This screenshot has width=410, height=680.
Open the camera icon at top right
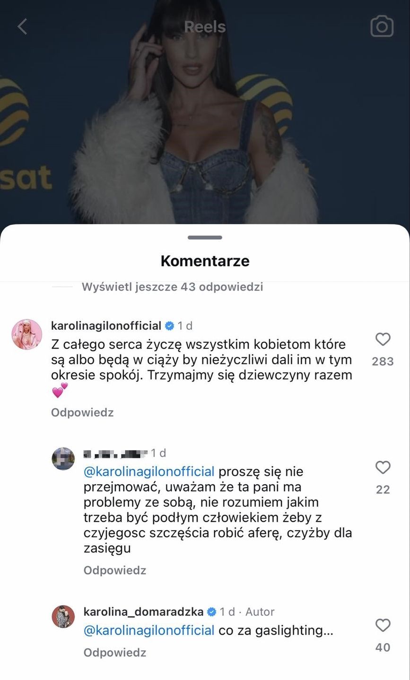pos(382,26)
